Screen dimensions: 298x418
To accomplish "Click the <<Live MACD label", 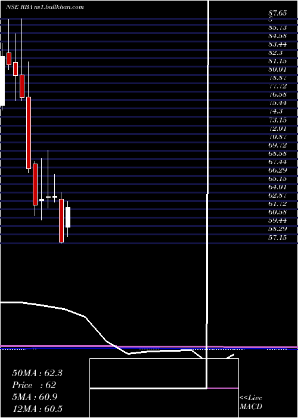I will tap(251, 402).
